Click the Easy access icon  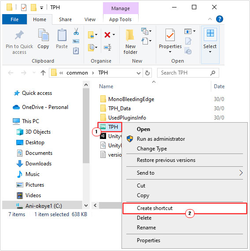coord(144,41)
